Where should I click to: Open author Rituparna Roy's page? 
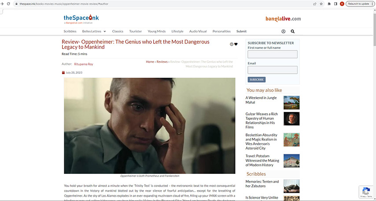point(84,64)
